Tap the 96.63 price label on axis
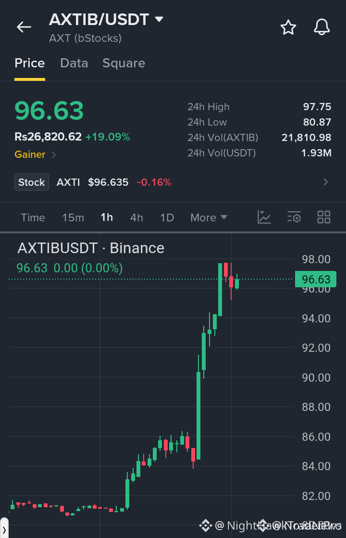 [316, 279]
